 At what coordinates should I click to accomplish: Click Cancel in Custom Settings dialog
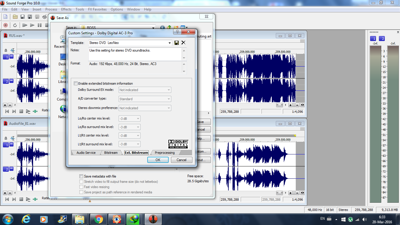coord(181,160)
